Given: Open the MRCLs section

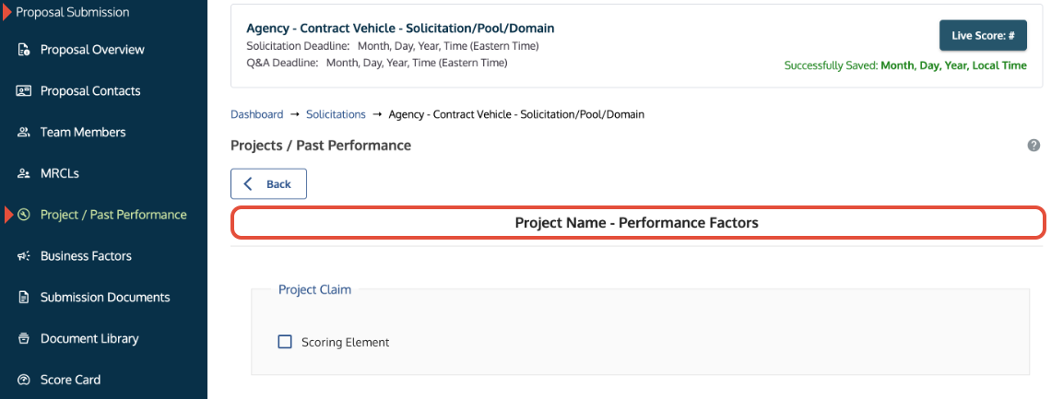Looking at the screenshot, I should pyautogui.click(x=60, y=173).
